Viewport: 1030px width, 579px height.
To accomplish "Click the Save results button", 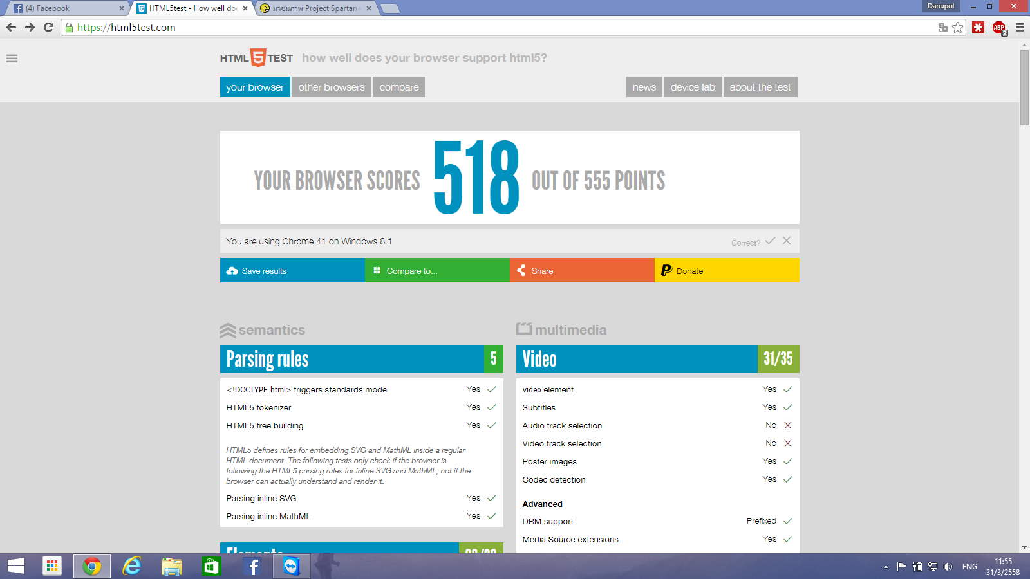I will click(292, 271).
